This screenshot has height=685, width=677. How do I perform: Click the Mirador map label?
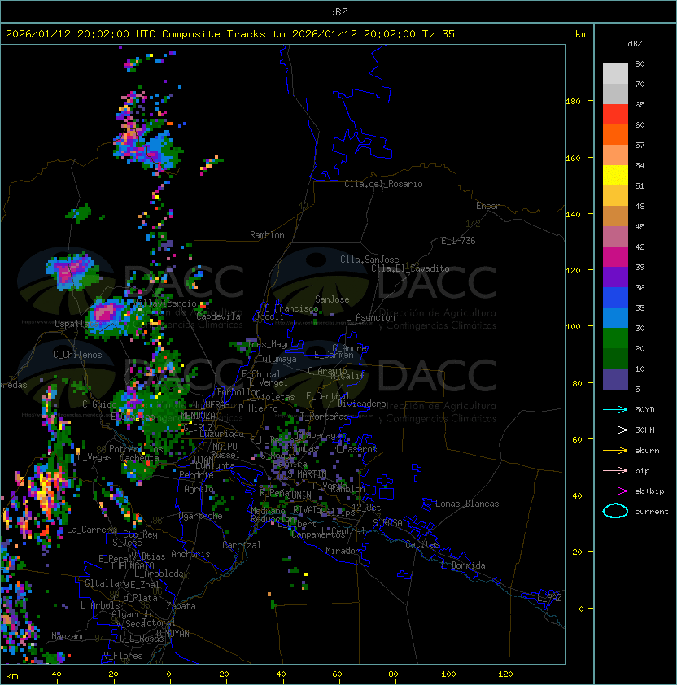tap(343, 551)
